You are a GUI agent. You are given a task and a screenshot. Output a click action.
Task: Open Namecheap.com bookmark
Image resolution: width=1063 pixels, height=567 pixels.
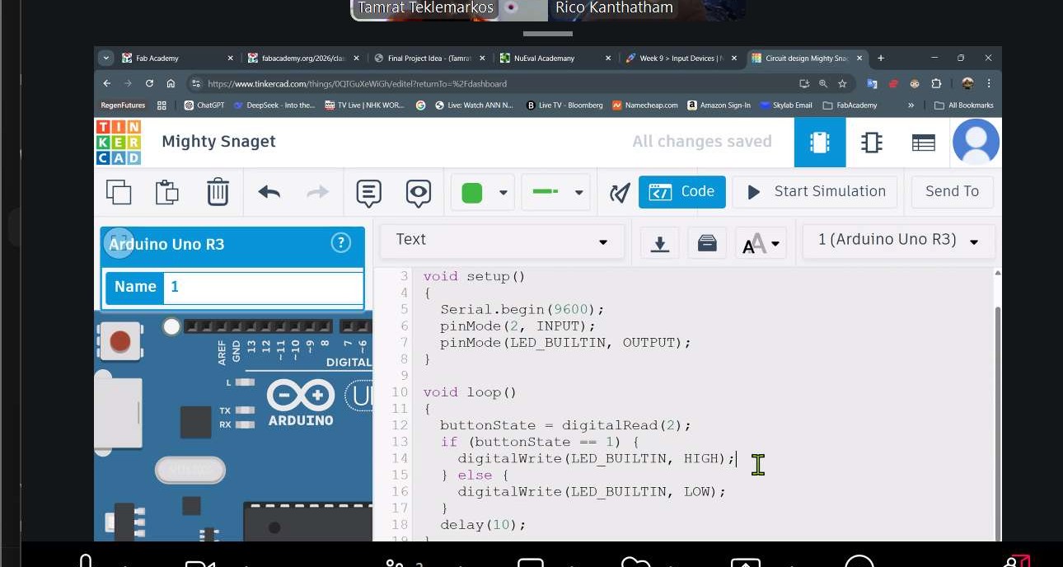(645, 105)
